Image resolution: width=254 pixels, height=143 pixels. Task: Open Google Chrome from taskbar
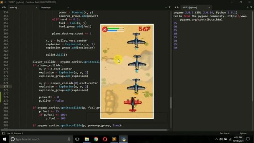pyautogui.click(x=96, y=139)
